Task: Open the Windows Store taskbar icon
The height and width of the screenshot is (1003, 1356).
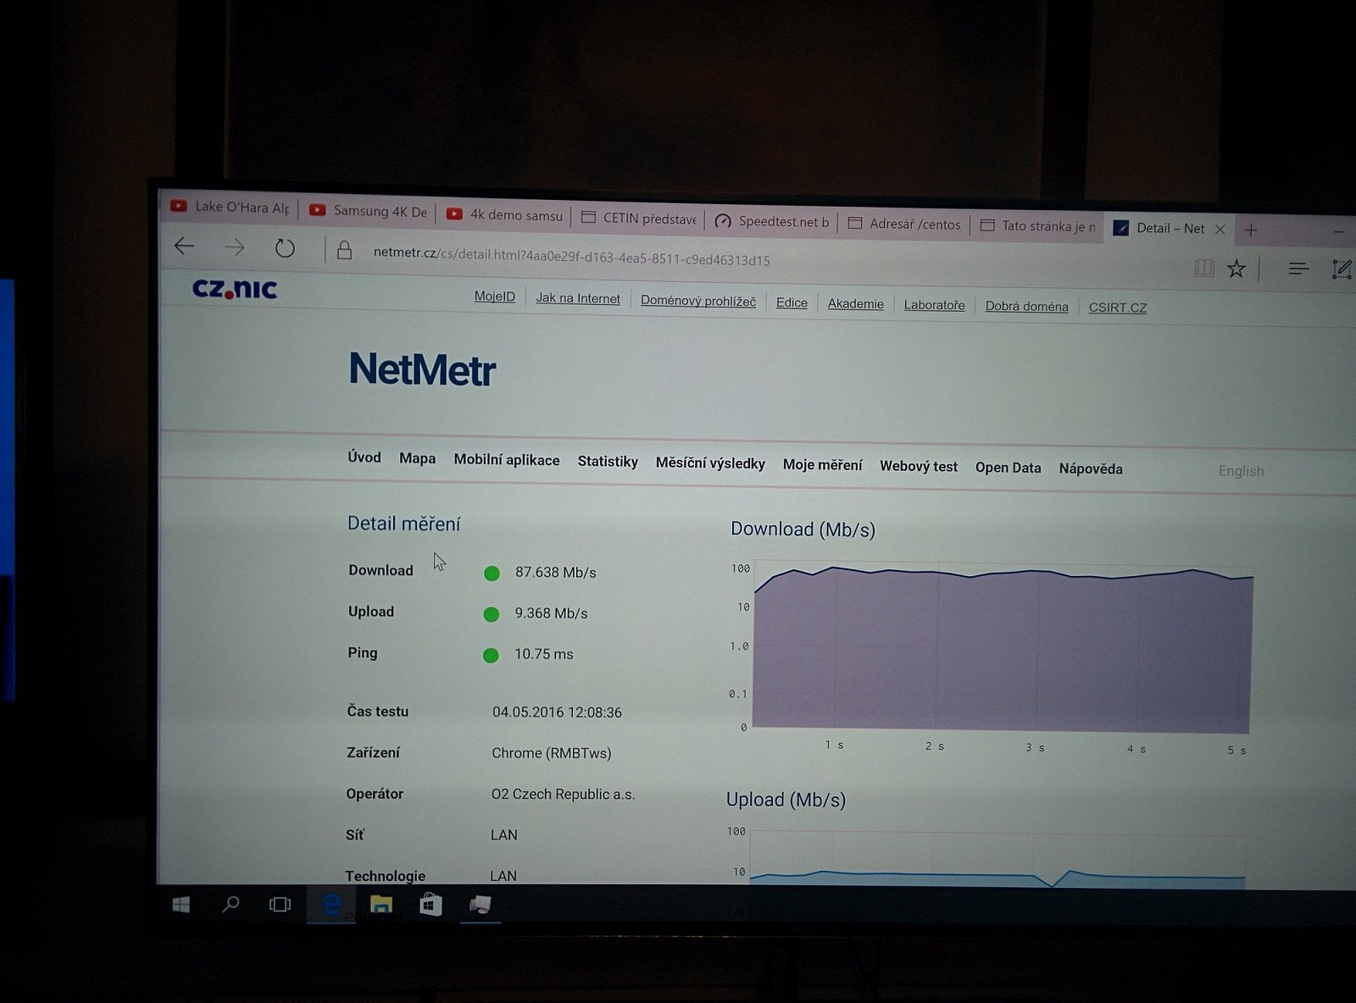Action: [431, 905]
